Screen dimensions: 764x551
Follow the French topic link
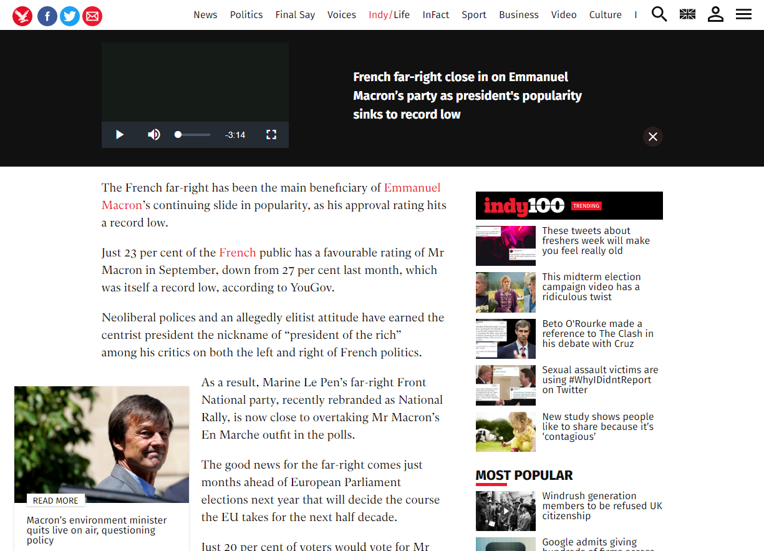pos(238,252)
